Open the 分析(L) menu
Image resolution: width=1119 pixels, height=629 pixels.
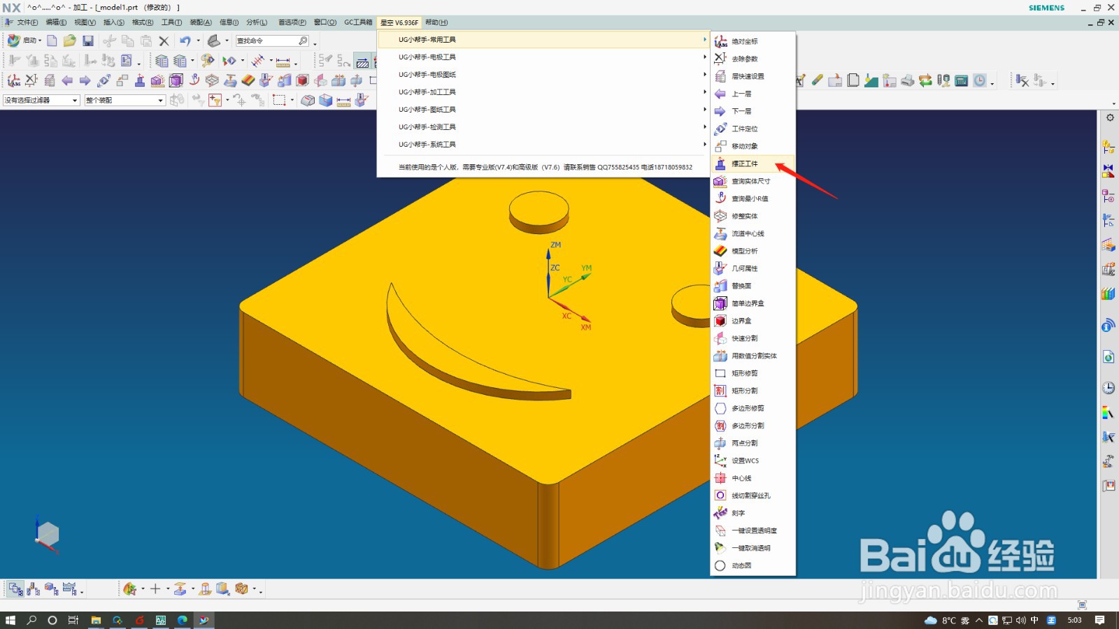click(x=257, y=22)
